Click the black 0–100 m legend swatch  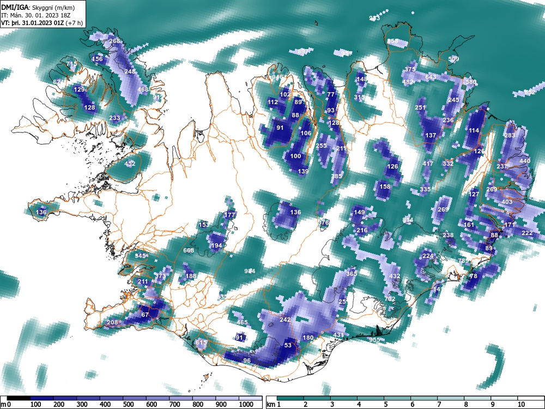click(19, 398)
